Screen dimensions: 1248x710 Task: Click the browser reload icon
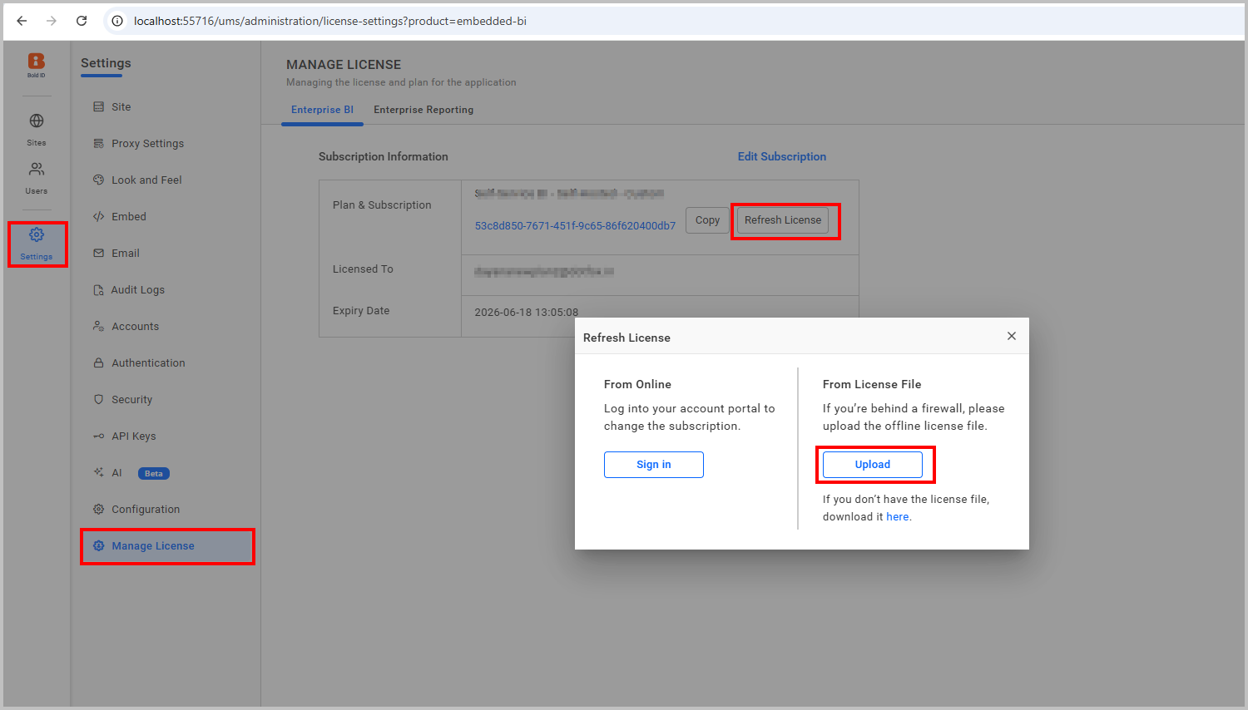tap(81, 20)
